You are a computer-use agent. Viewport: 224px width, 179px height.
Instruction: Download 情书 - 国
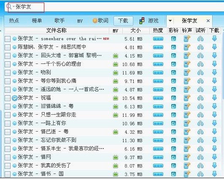214,174
